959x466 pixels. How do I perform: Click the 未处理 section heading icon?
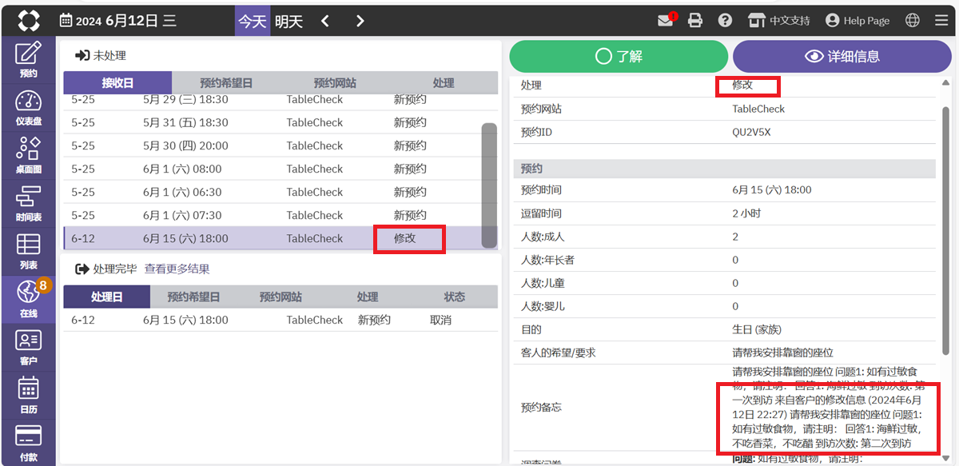82,56
